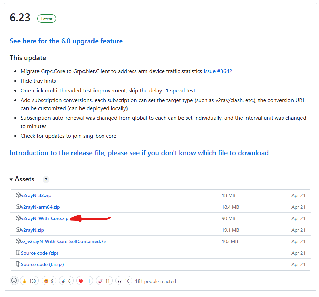React with laugh emoji (9)

pos(49,281)
